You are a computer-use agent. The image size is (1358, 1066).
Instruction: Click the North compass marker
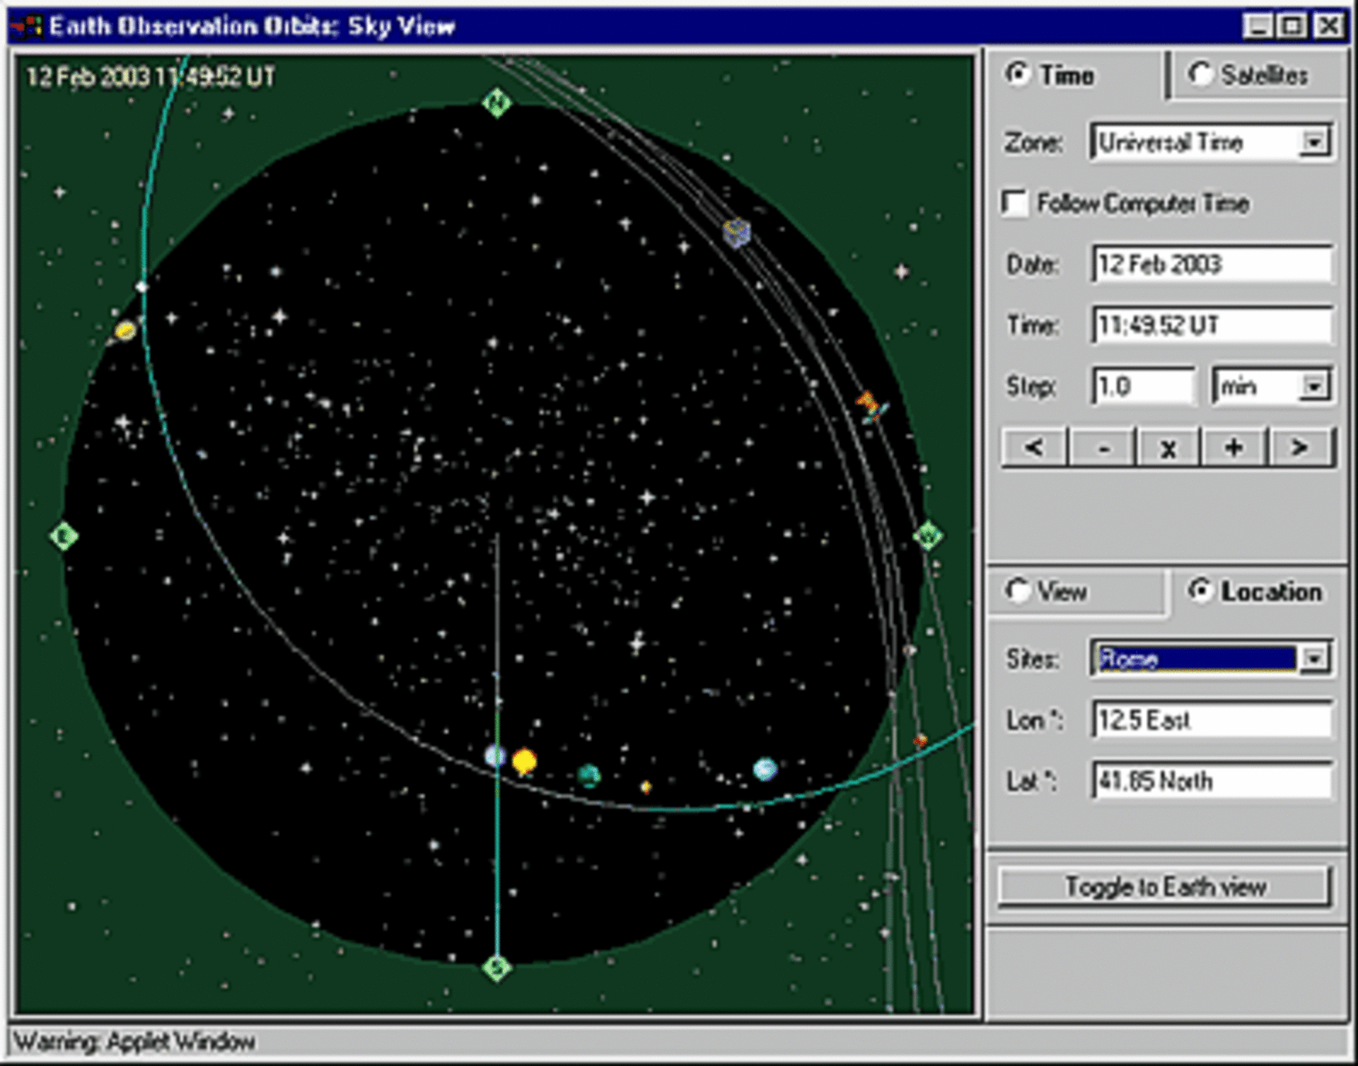tap(497, 103)
